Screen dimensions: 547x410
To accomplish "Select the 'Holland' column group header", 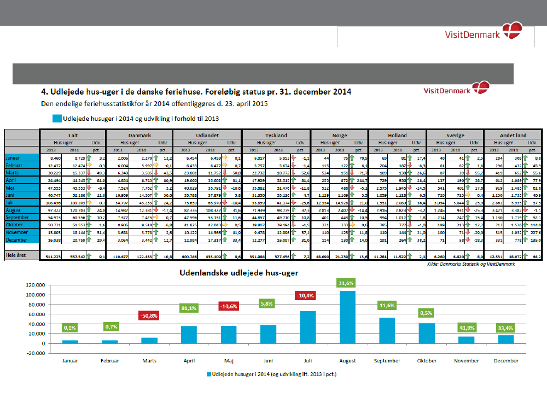I will click(x=397, y=135).
